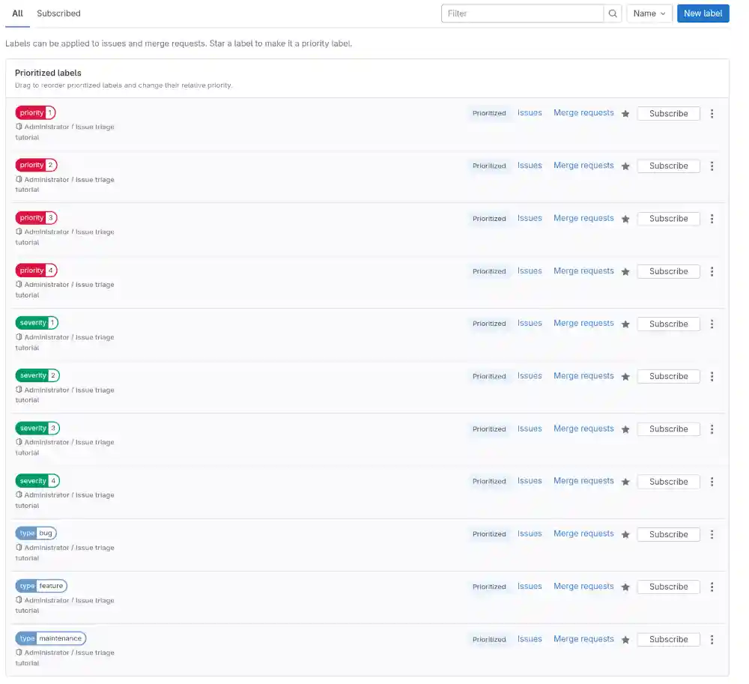Click the New label button
The height and width of the screenshot is (684, 749).
[703, 13]
